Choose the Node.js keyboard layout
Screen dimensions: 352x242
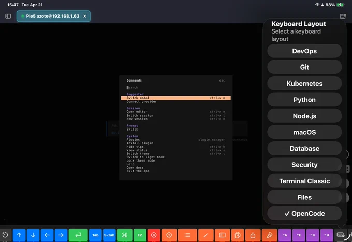(304, 116)
